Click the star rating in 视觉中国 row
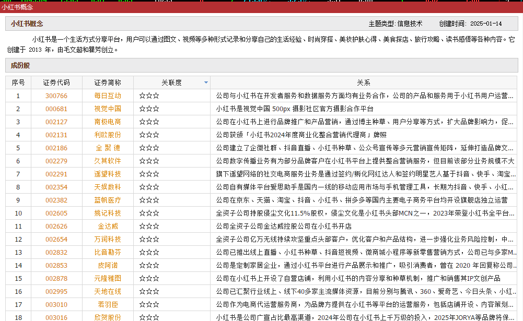523x321 pixels. 149,109
